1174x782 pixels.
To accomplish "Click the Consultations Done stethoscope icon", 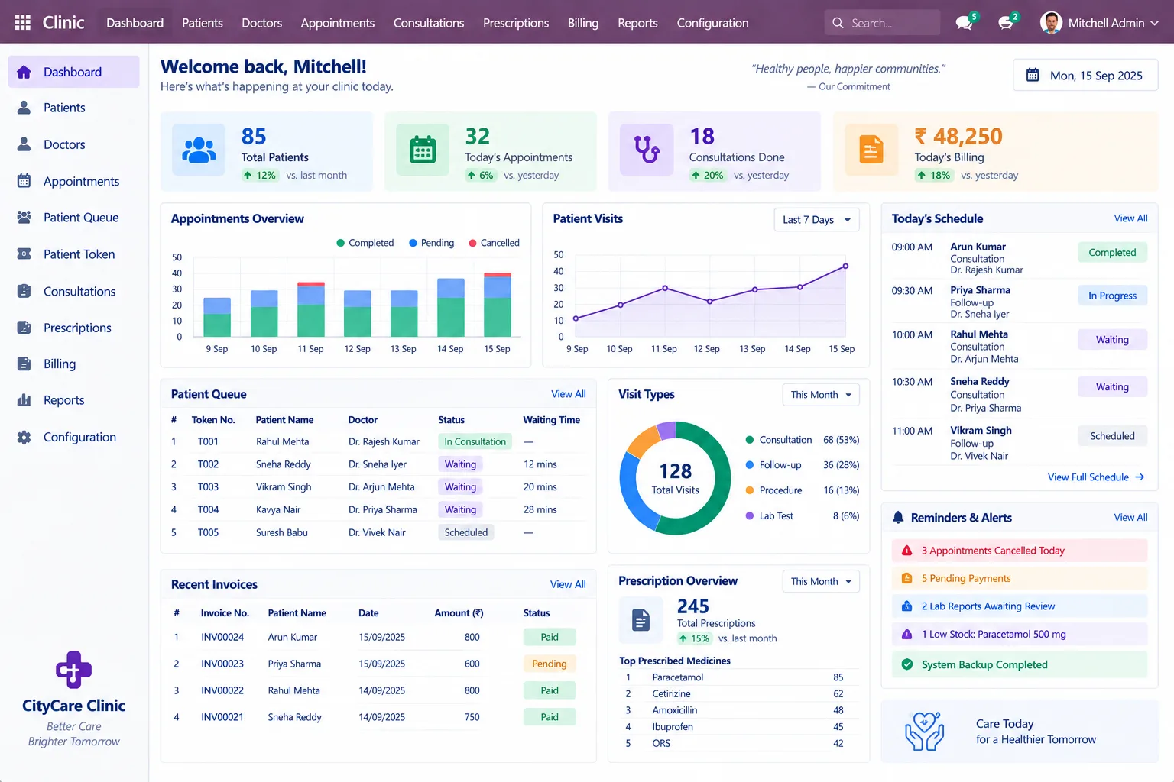I will (647, 150).
